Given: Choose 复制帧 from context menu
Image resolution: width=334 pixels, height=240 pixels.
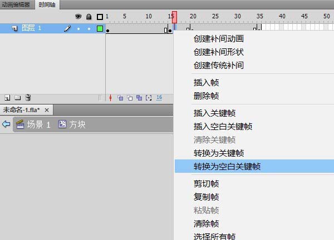Looking at the screenshot, I should (206, 197).
